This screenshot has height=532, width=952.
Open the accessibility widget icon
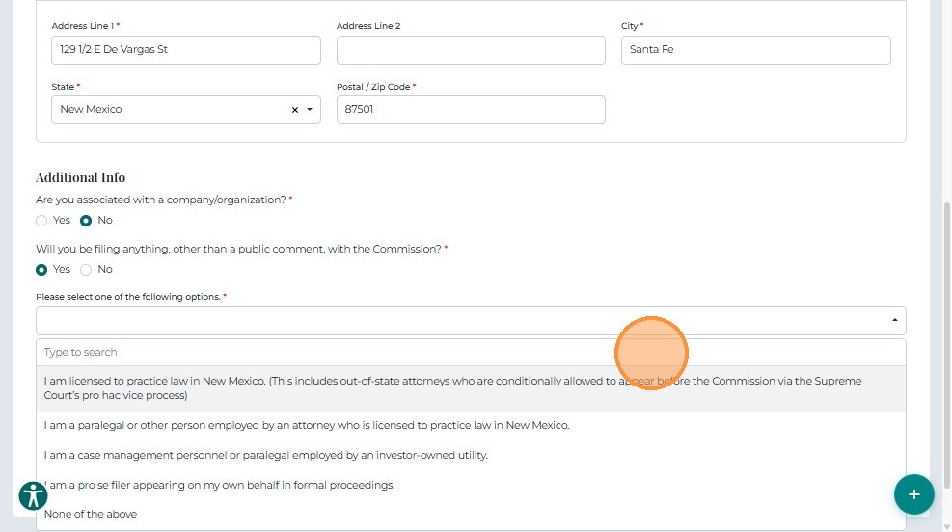pos(33,495)
